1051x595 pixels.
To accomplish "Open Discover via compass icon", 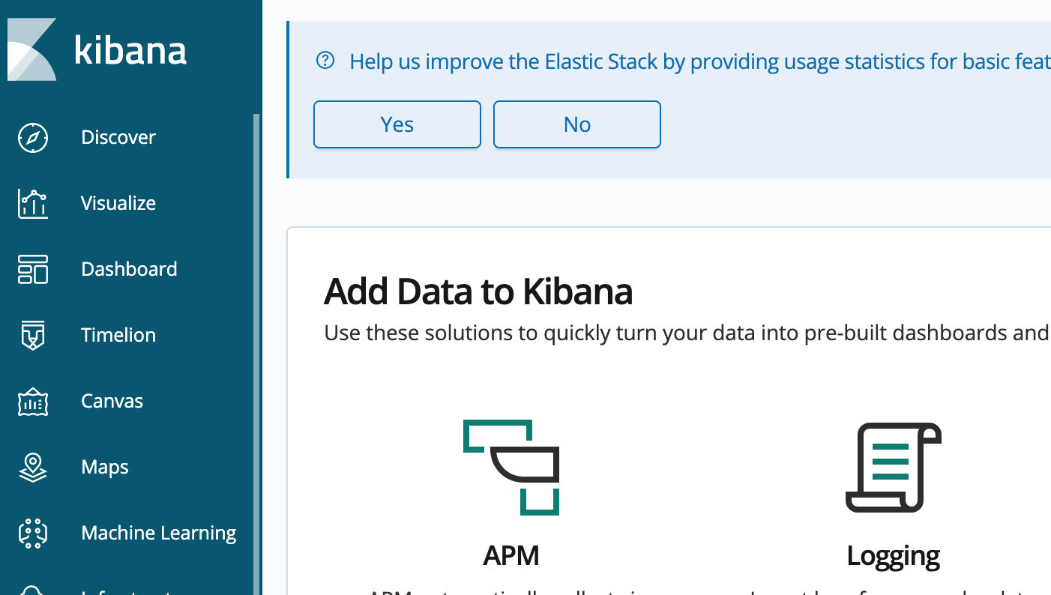I will click(33, 138).
